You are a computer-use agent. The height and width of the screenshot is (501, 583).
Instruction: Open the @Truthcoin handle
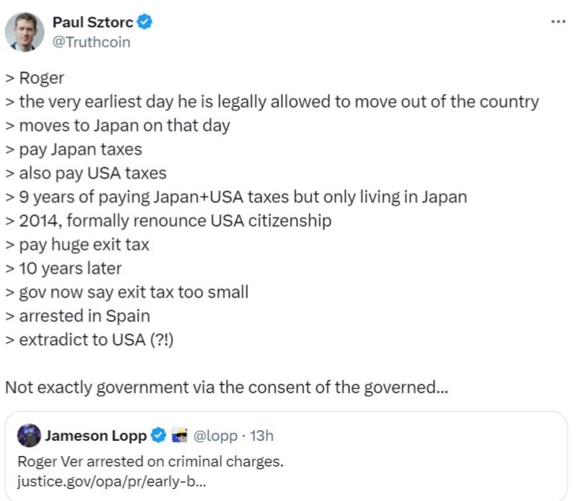pos(91,42)
